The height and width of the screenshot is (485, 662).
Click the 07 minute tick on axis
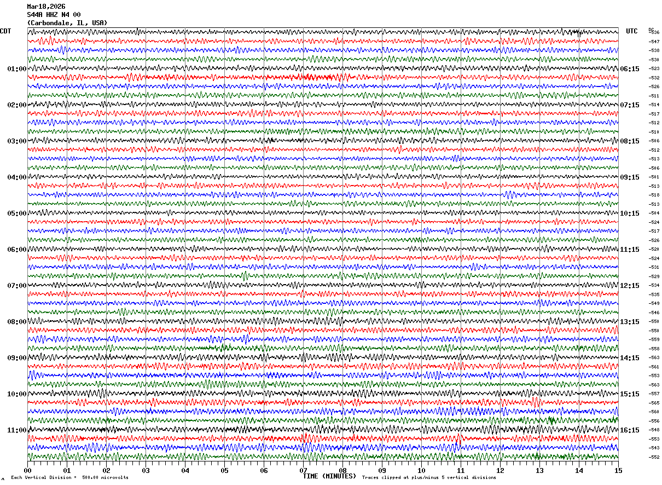[303, 470]
